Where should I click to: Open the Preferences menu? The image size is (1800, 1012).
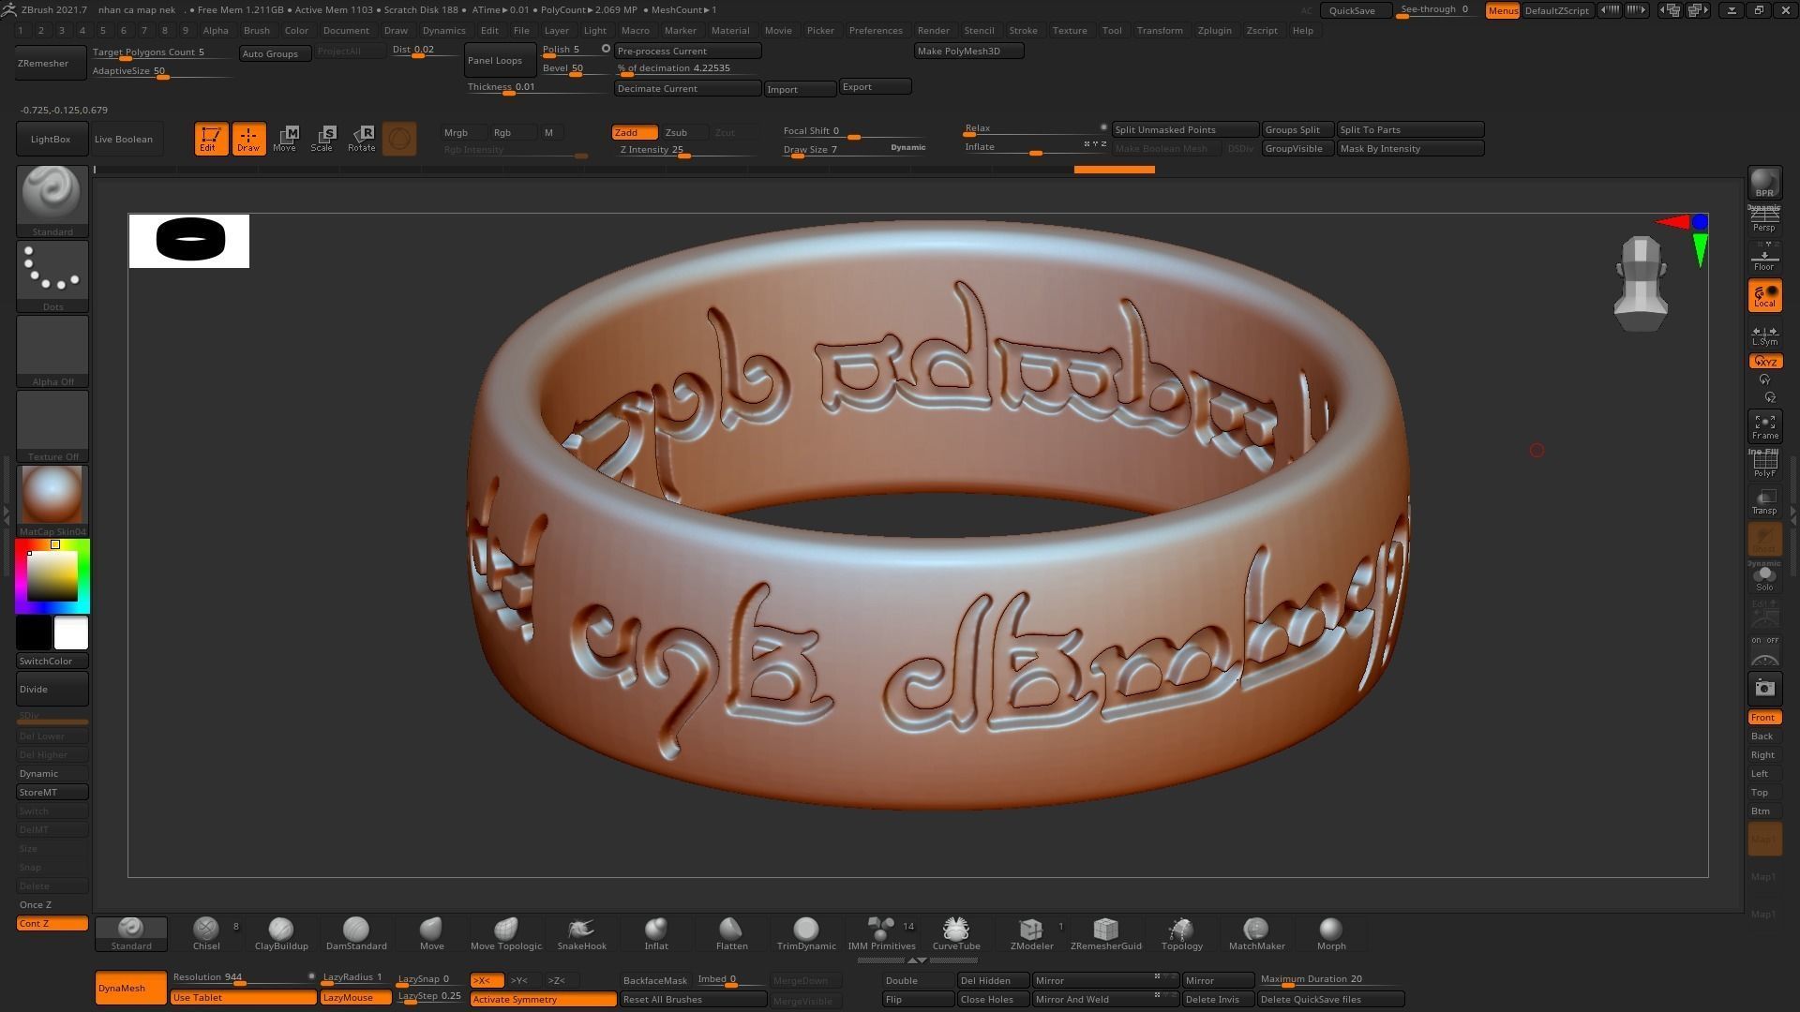(876, 30)
